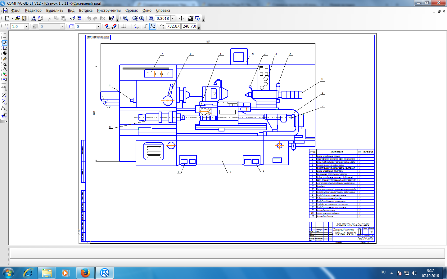447x279 pixels.
Task: Open the Инструменты menu
Action: [109, 11]
